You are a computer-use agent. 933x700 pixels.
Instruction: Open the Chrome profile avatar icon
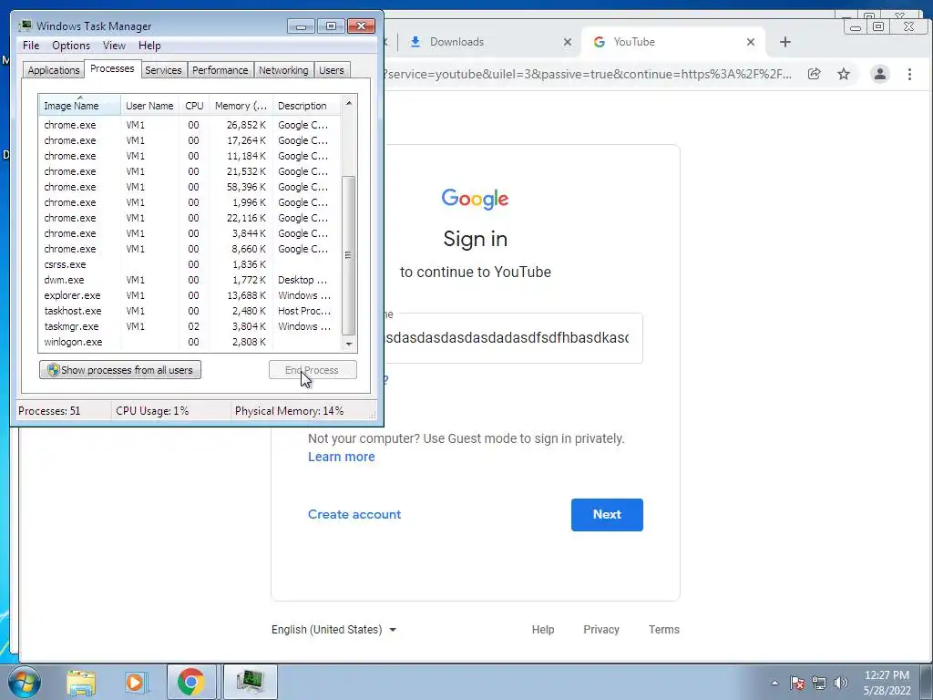[x=880, y=74]
